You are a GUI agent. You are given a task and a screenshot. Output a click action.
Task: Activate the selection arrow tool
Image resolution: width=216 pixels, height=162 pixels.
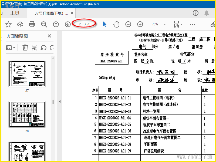click(104, 24)
